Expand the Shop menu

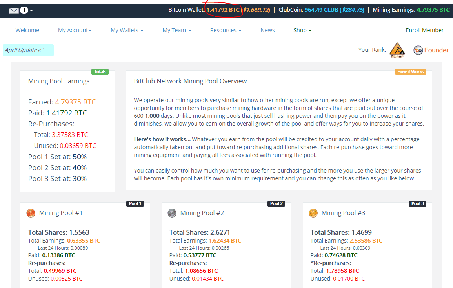302,30
